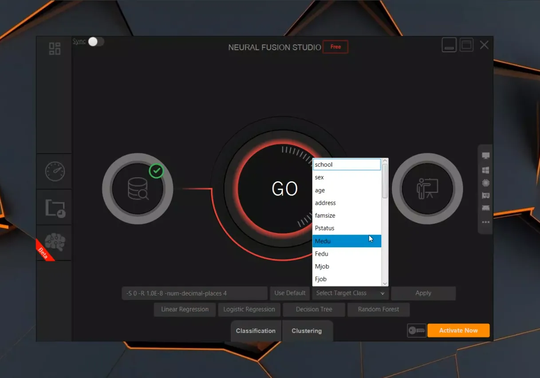Screen dimensions: 540x378
Task: Select Logistic Regression algorithm
Action: tap(249, 309)
